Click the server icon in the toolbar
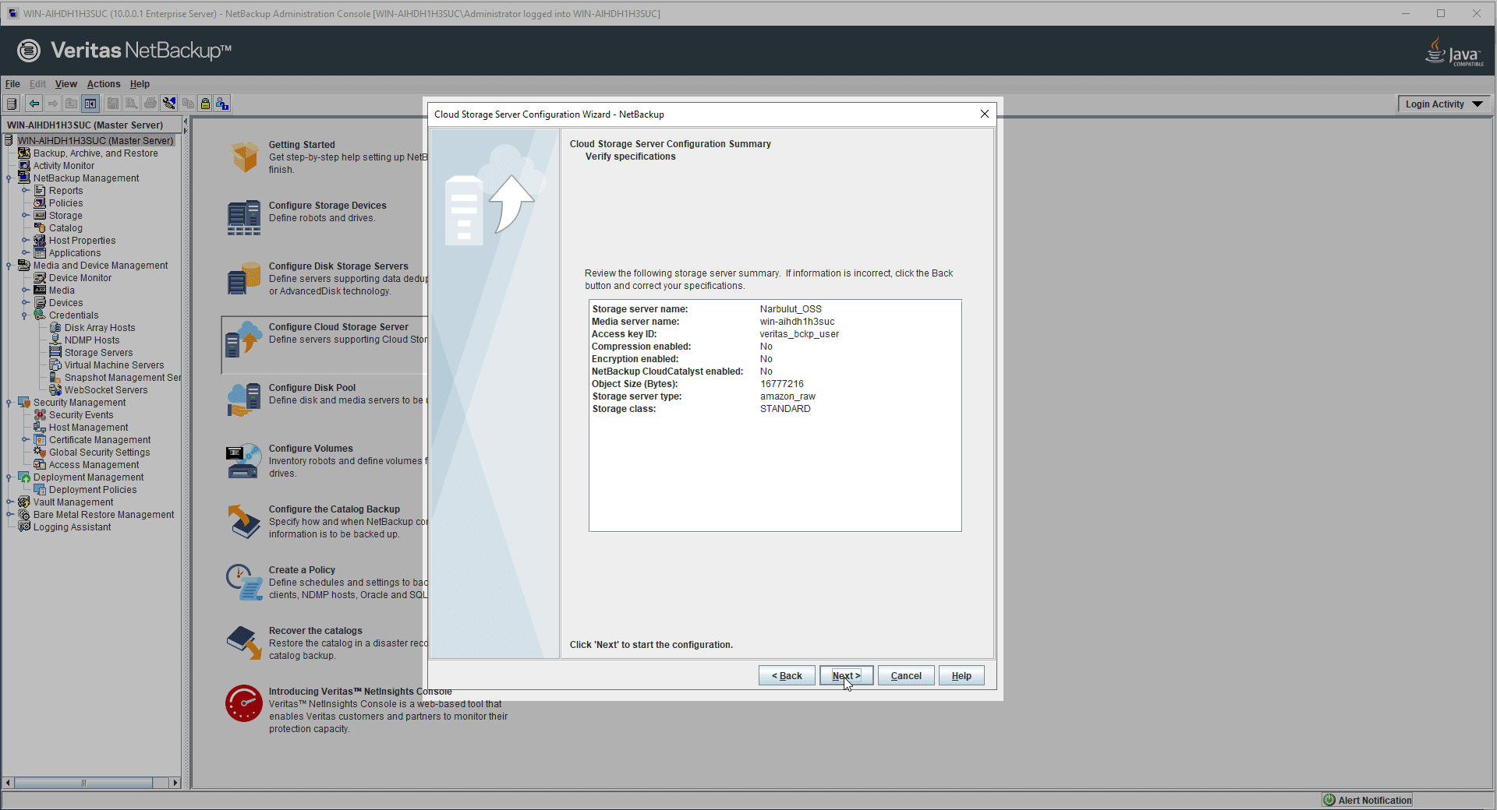The width and height of the screenshot is (1497, 810). [12, 104]
